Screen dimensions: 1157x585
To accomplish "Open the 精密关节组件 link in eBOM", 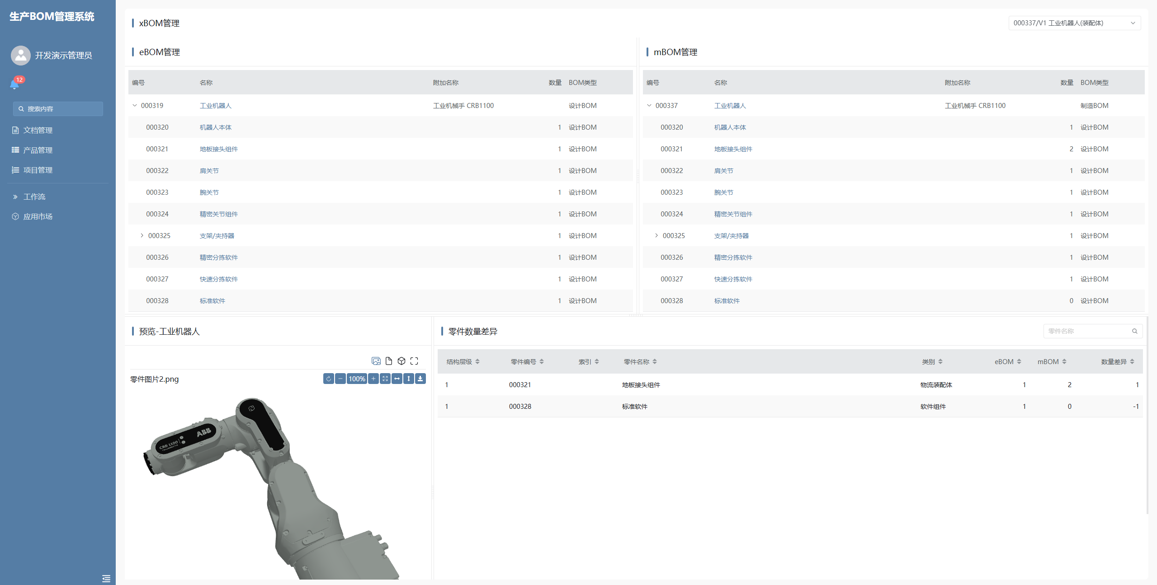I will tap(219, 214).
